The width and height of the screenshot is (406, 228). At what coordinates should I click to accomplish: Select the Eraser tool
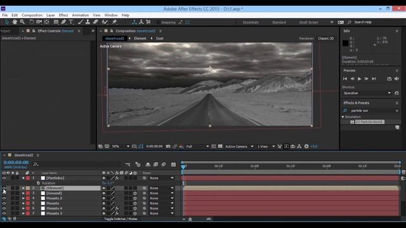click(96, 22)
